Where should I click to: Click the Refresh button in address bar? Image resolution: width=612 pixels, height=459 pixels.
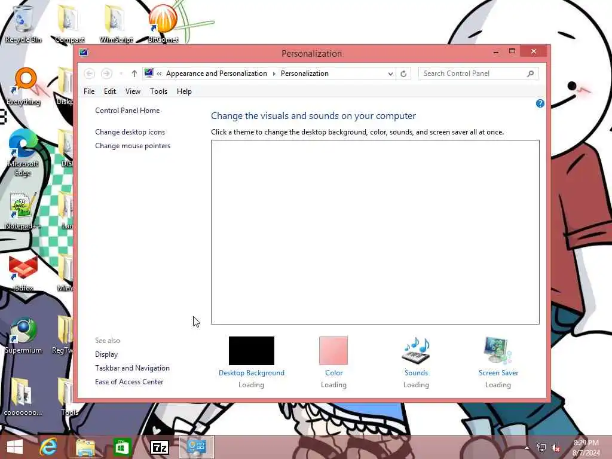click(x=403, y=74)
